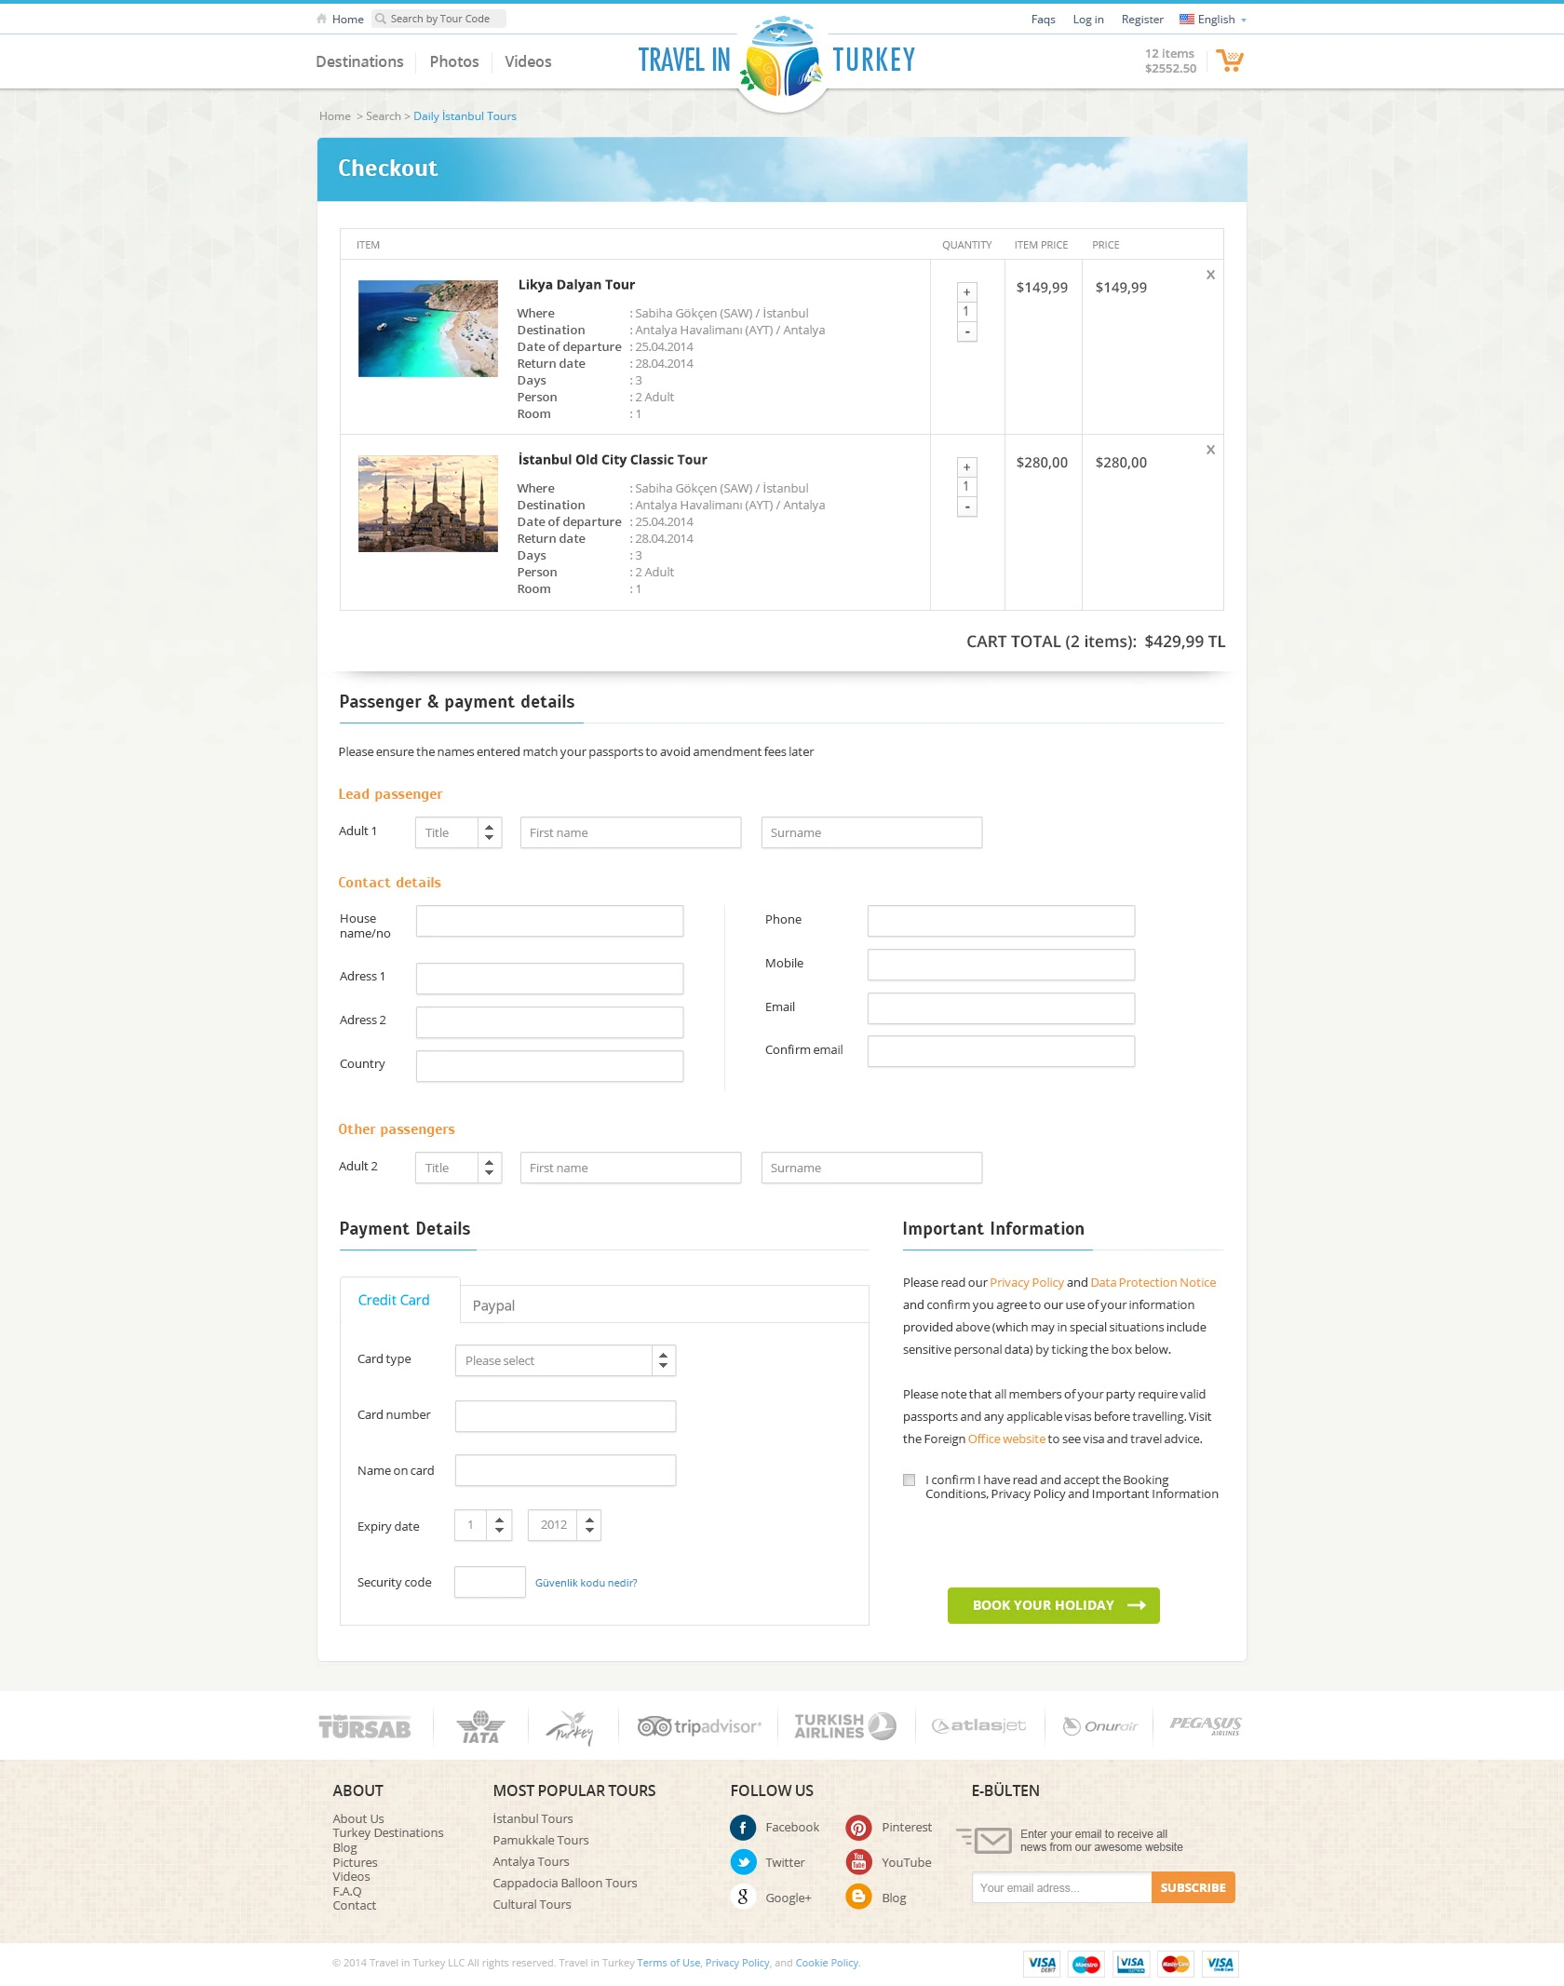This screenshot has height=1986, width=1564.
Task: Increase quantity for İstanbul Old City Tour
Action: (x=966, y=466)
